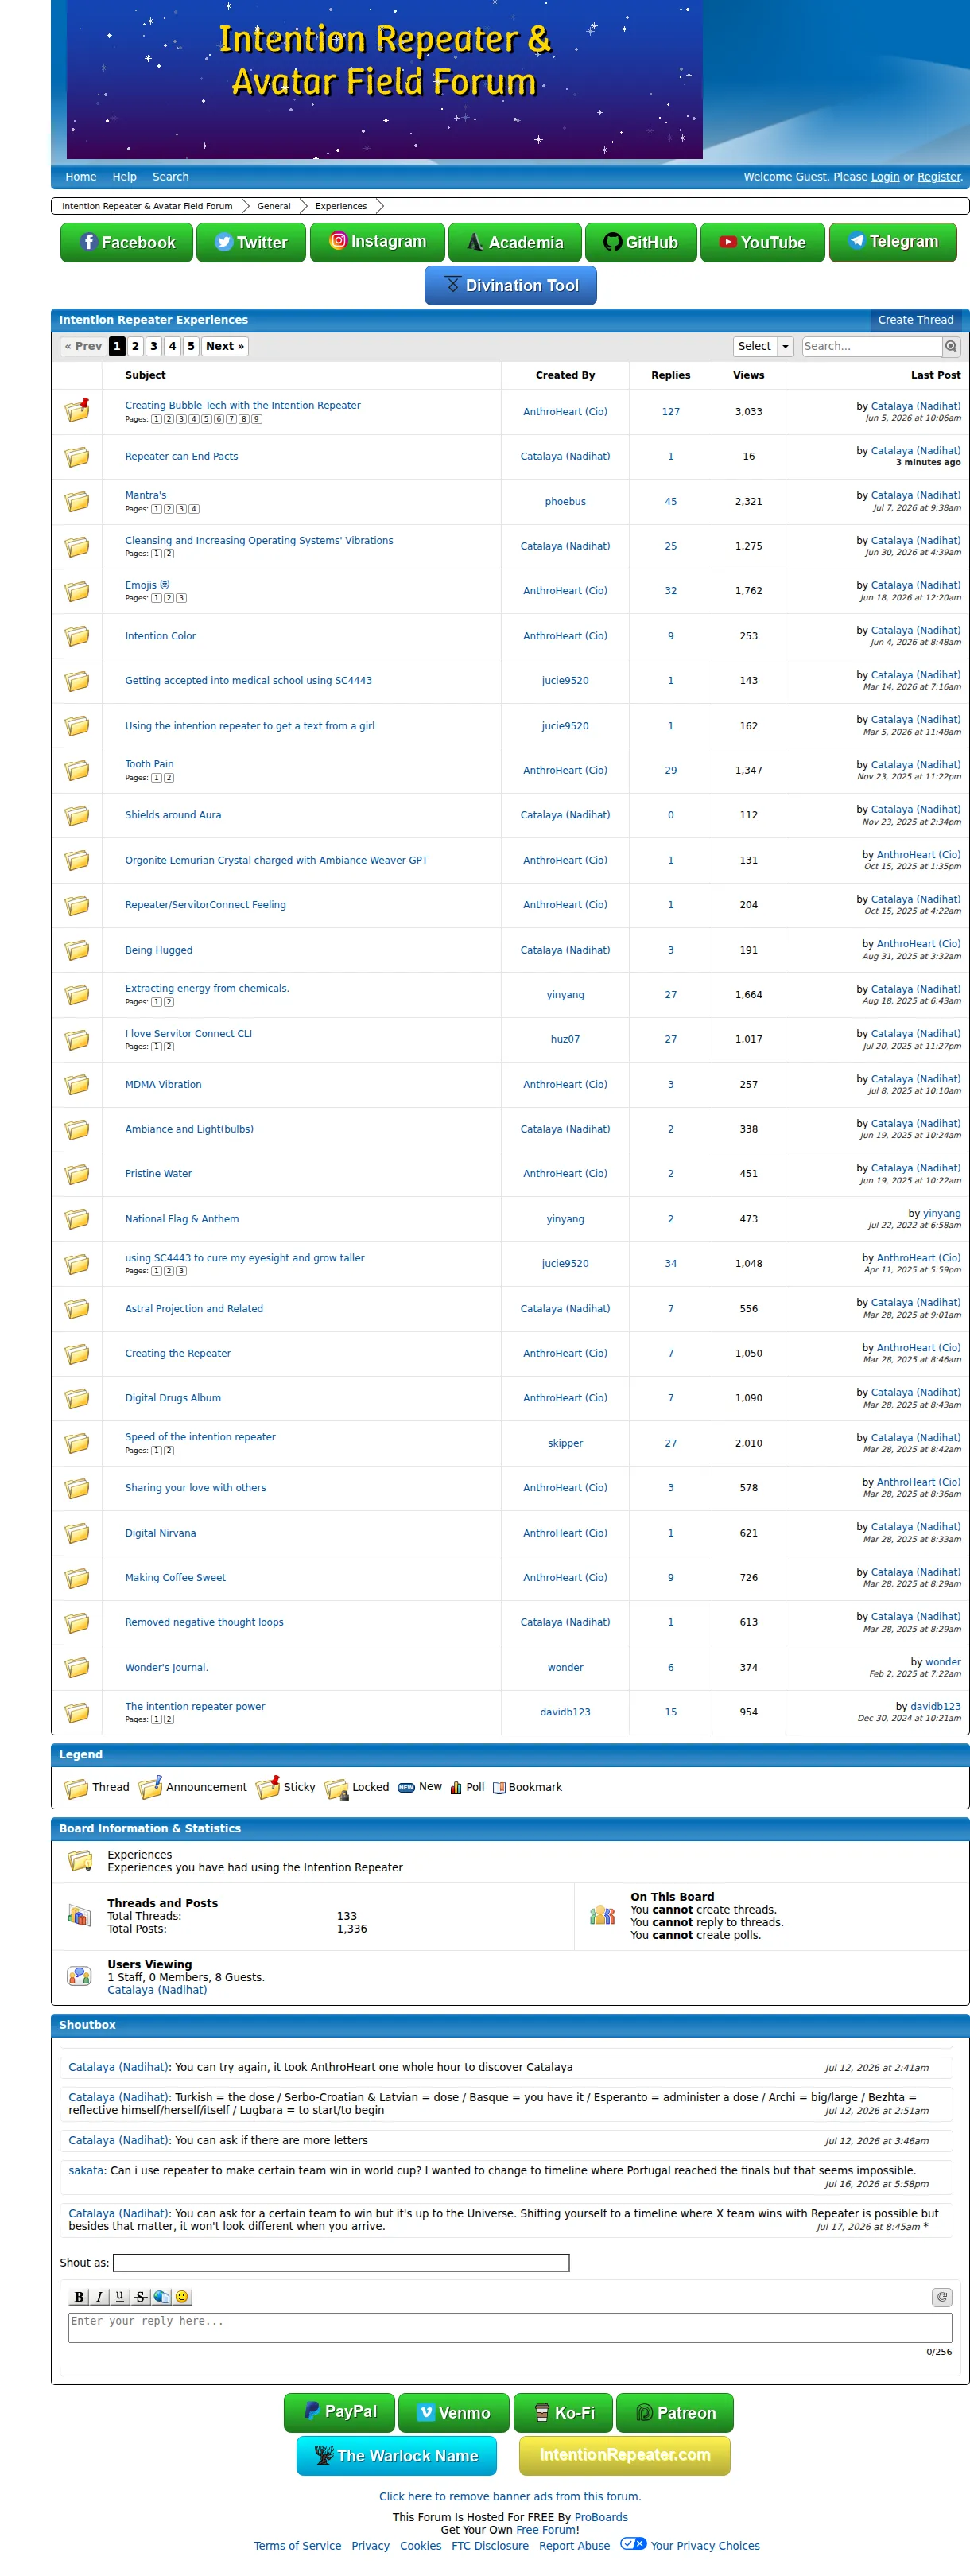Image resolution: width=970 pixels, height=2576 pixels.
Task: Click the Strikethrough icon in shoutbox
Action: [x=140, y=2296]
